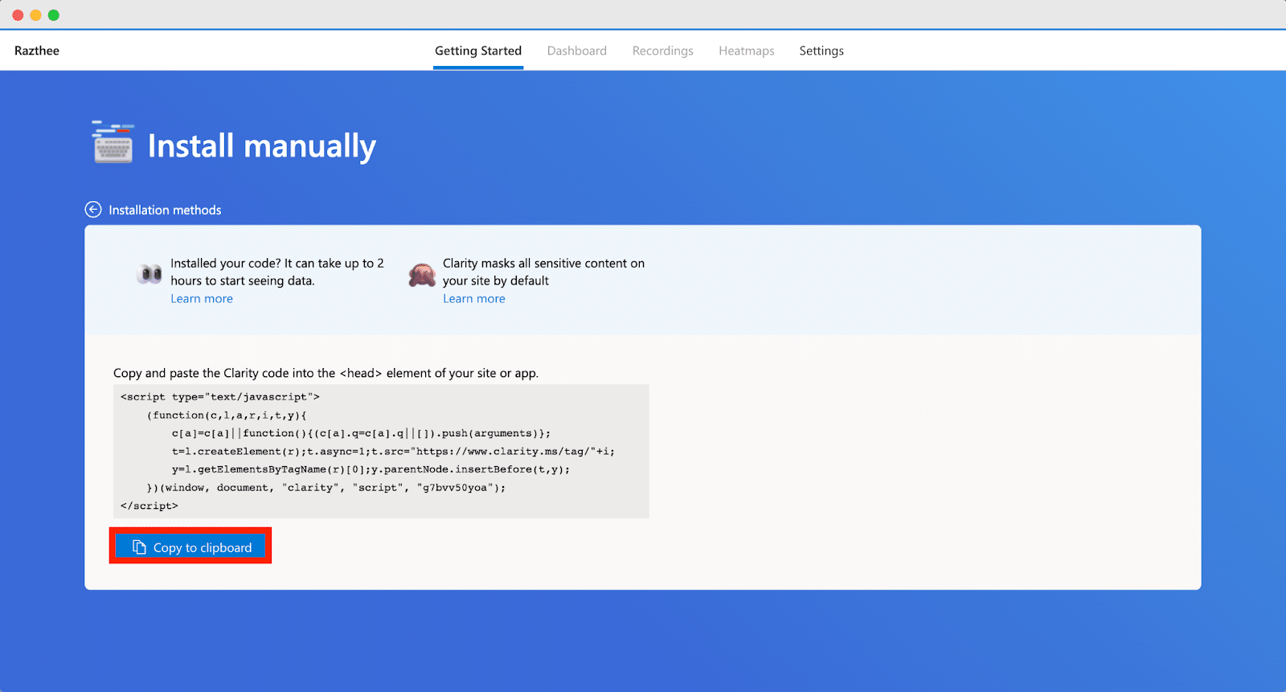Click the Razthee project name
The width and height of the screenshot is (1286, 692).
point(37,51)
